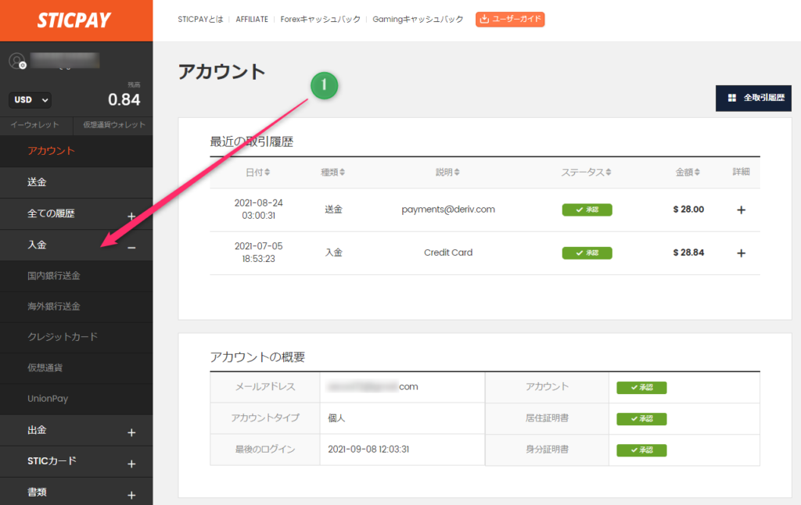Image resolution: width=801 pixels, height=505 pixels.
Task: Click the date 2021-08-24 03:00:31
Action: coord(258,210)
